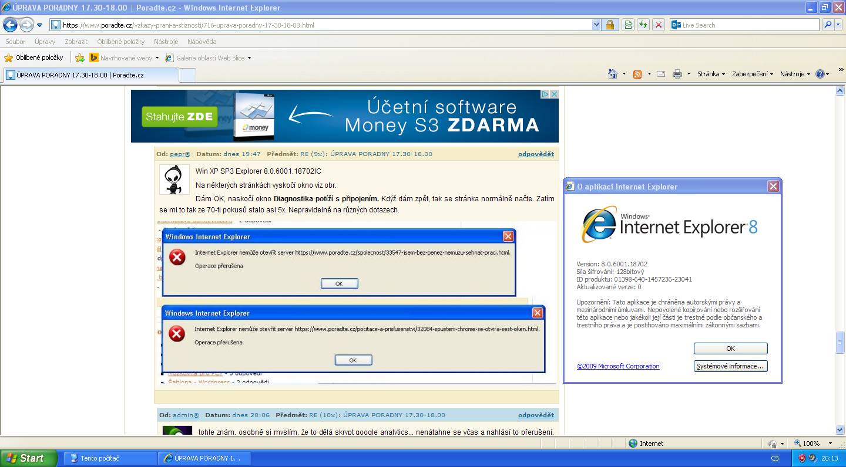Click the red shield security tray icon
The width and height of the screenshot is (846, 467).
pos(802,458)
